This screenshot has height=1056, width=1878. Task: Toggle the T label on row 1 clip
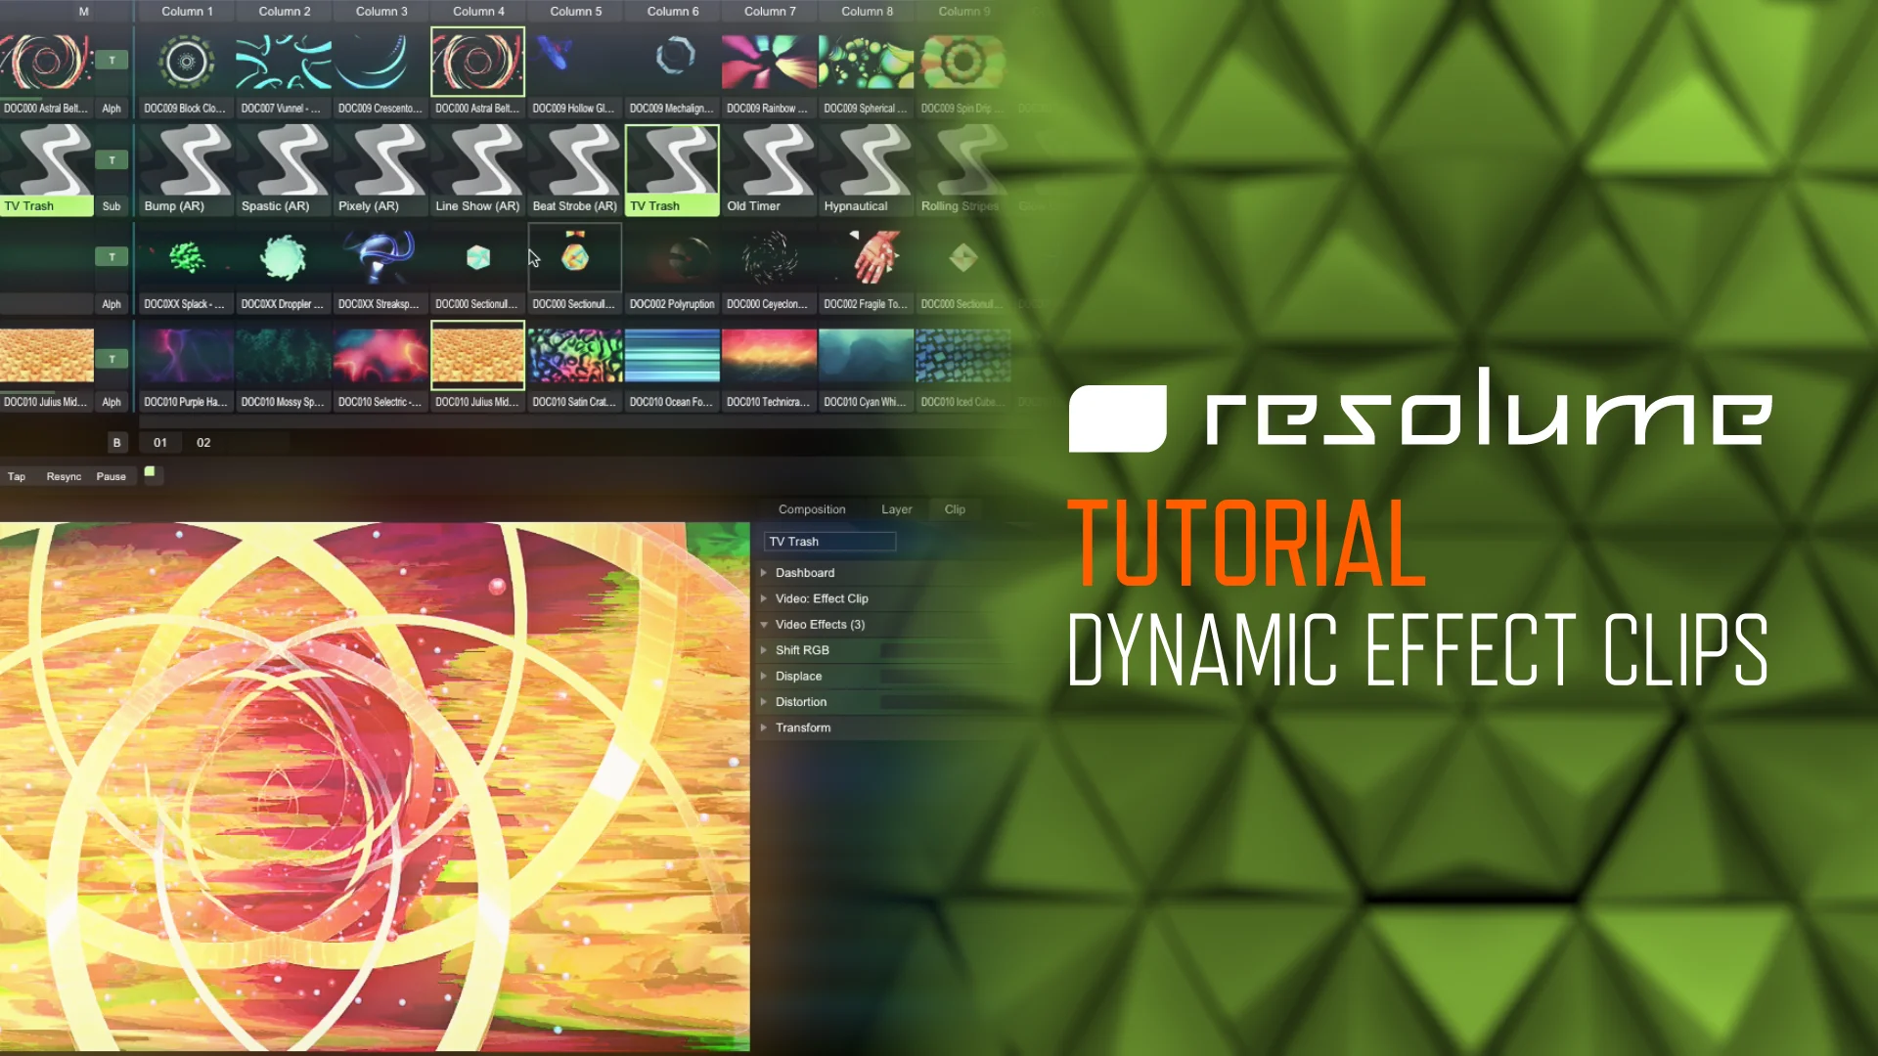click(x=111, y=61)
